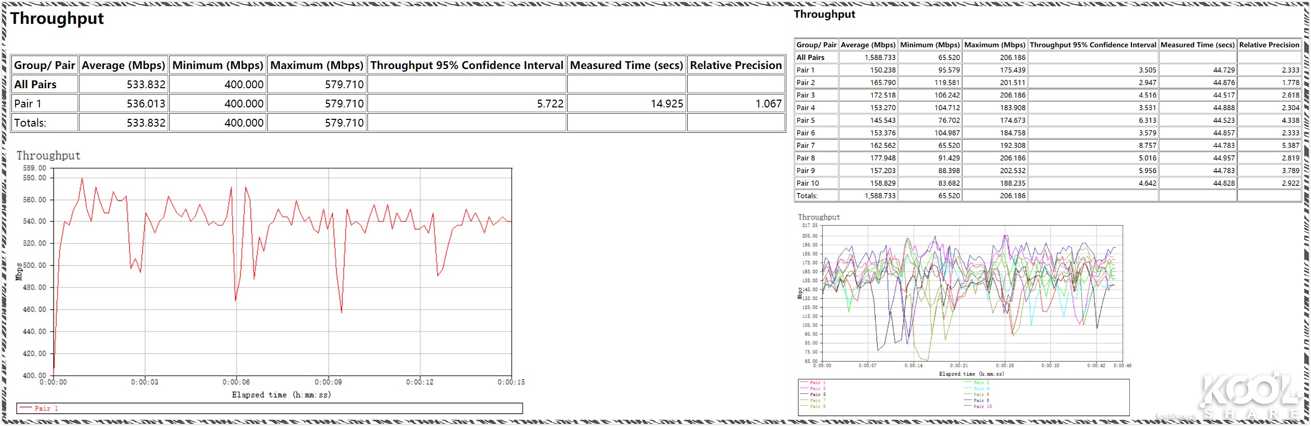Select the Totals average 533.832 in the single-pair table

146,123
